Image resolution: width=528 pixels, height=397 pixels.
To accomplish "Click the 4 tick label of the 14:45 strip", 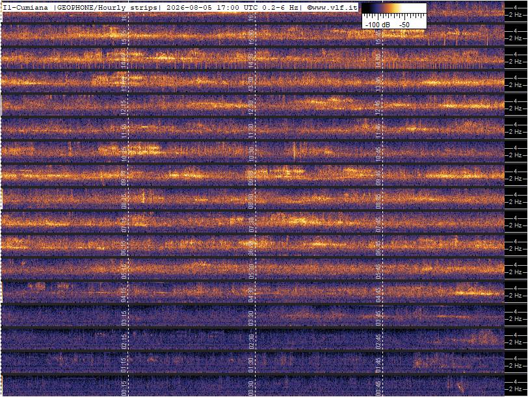I will click(x=516, y=54).
